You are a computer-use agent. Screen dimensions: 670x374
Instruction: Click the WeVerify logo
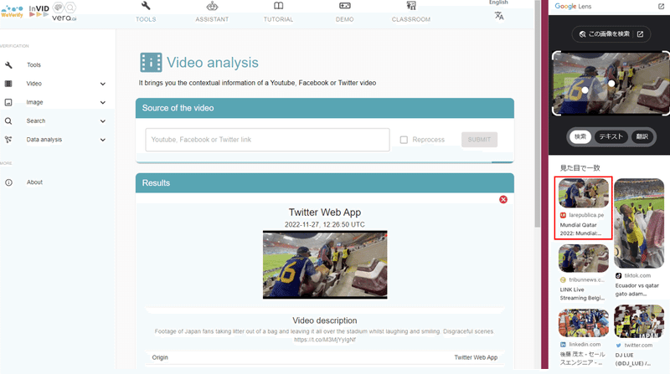pos(12,12)
